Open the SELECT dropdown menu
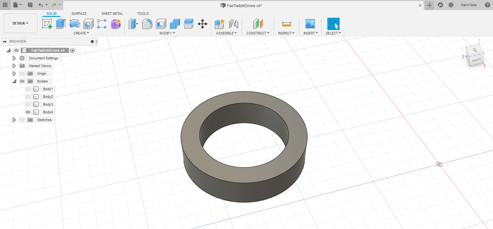 (x=333, y=33)
